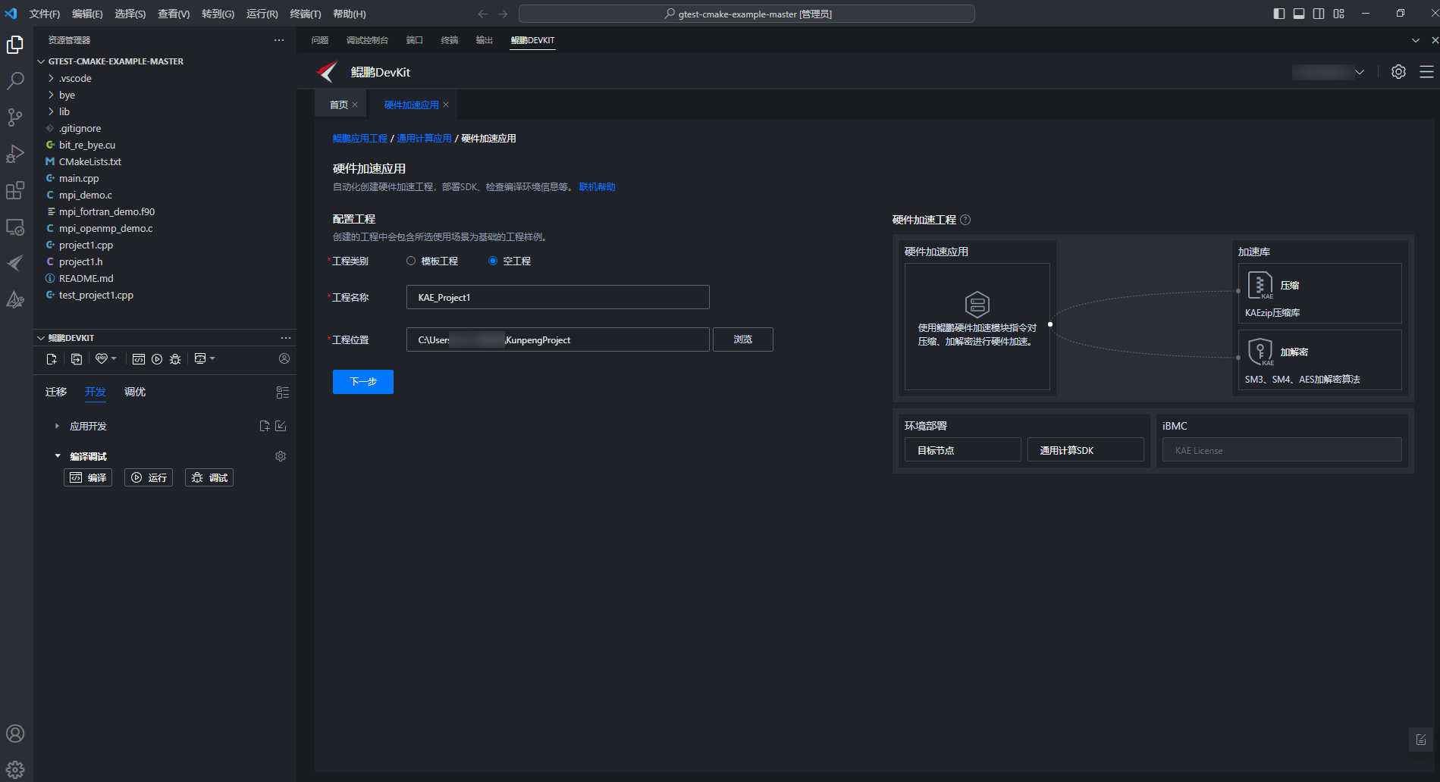Image resolution: width=1440 pixels, height=782 pixels.
Task: Switch to the 问题 panel tab
Action: [x=320, y=40]
